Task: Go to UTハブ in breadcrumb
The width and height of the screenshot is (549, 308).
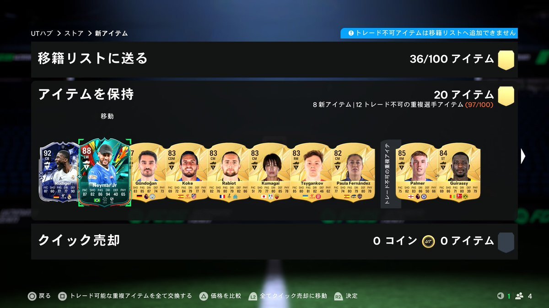Action: pyautogui.click(x=42, y=33)
